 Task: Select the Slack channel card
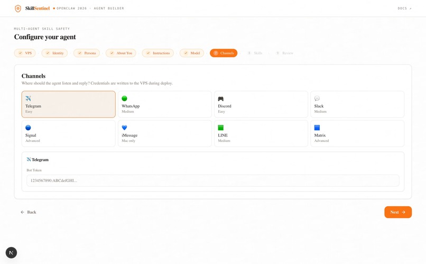[x=357, y=104]
